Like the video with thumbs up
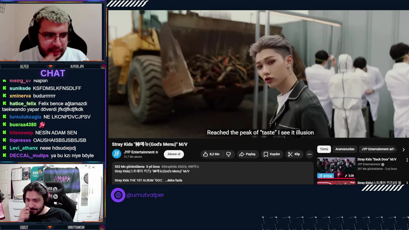Screen dimensions: 409x230 (x=211, y=154)
